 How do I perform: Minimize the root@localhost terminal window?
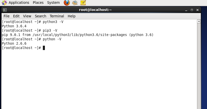click(186, 10)
